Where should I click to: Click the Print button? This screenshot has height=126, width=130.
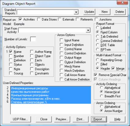pos(80,119)
